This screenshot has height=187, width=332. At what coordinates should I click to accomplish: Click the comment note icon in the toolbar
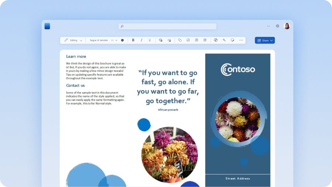[x=232, y=40]
